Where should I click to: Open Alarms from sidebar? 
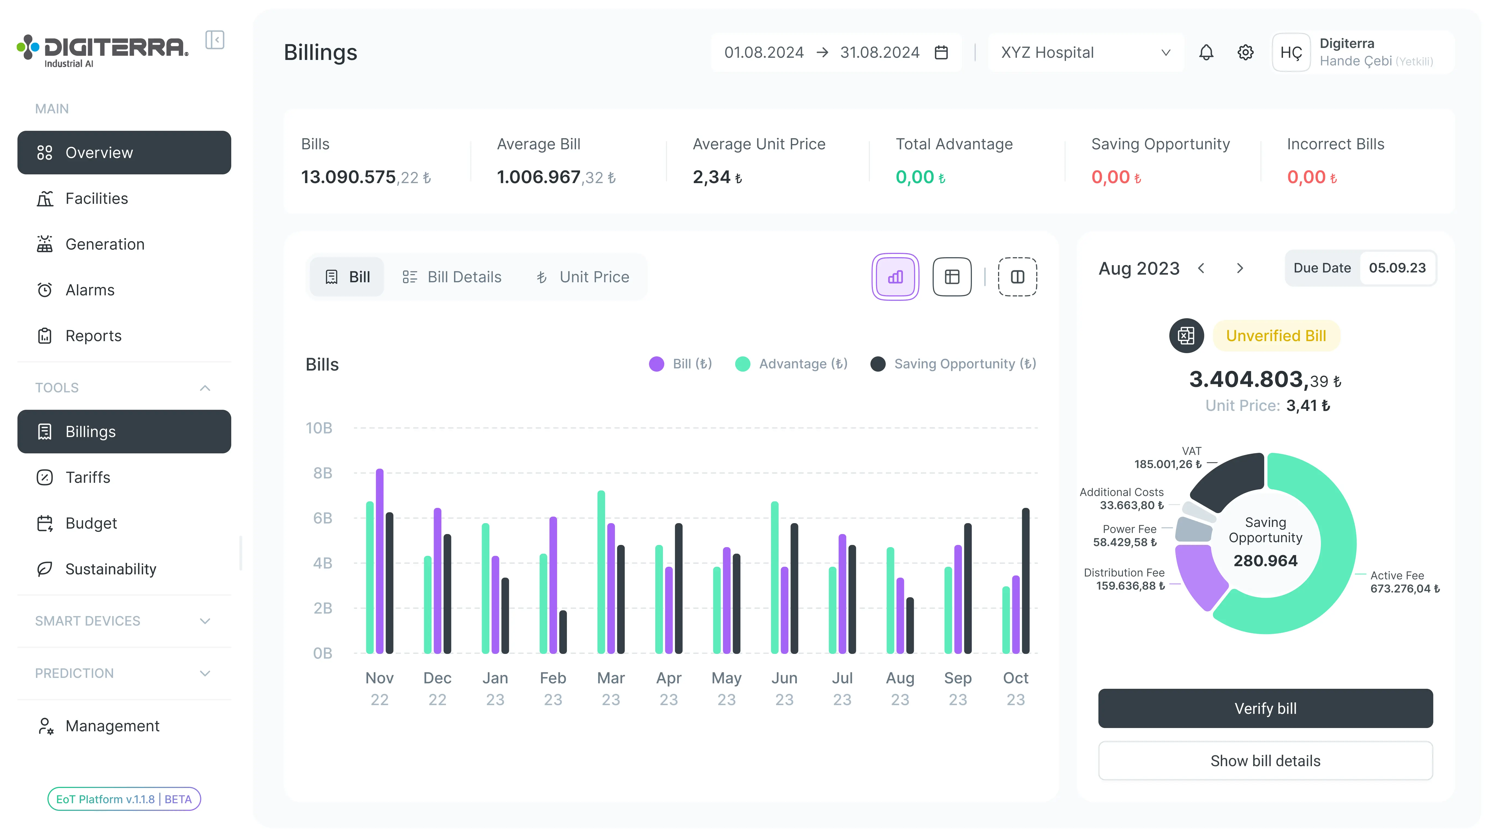tap(90, 290)
